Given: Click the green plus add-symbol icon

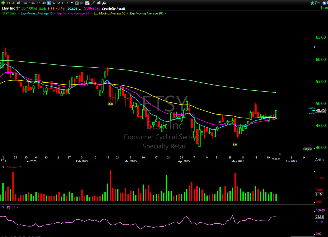Looking at the screenshot, I should tap(3, 3).
